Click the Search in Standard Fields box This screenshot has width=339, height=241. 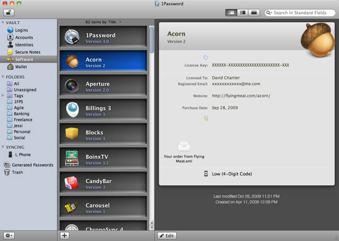click(x=300, y=13)
